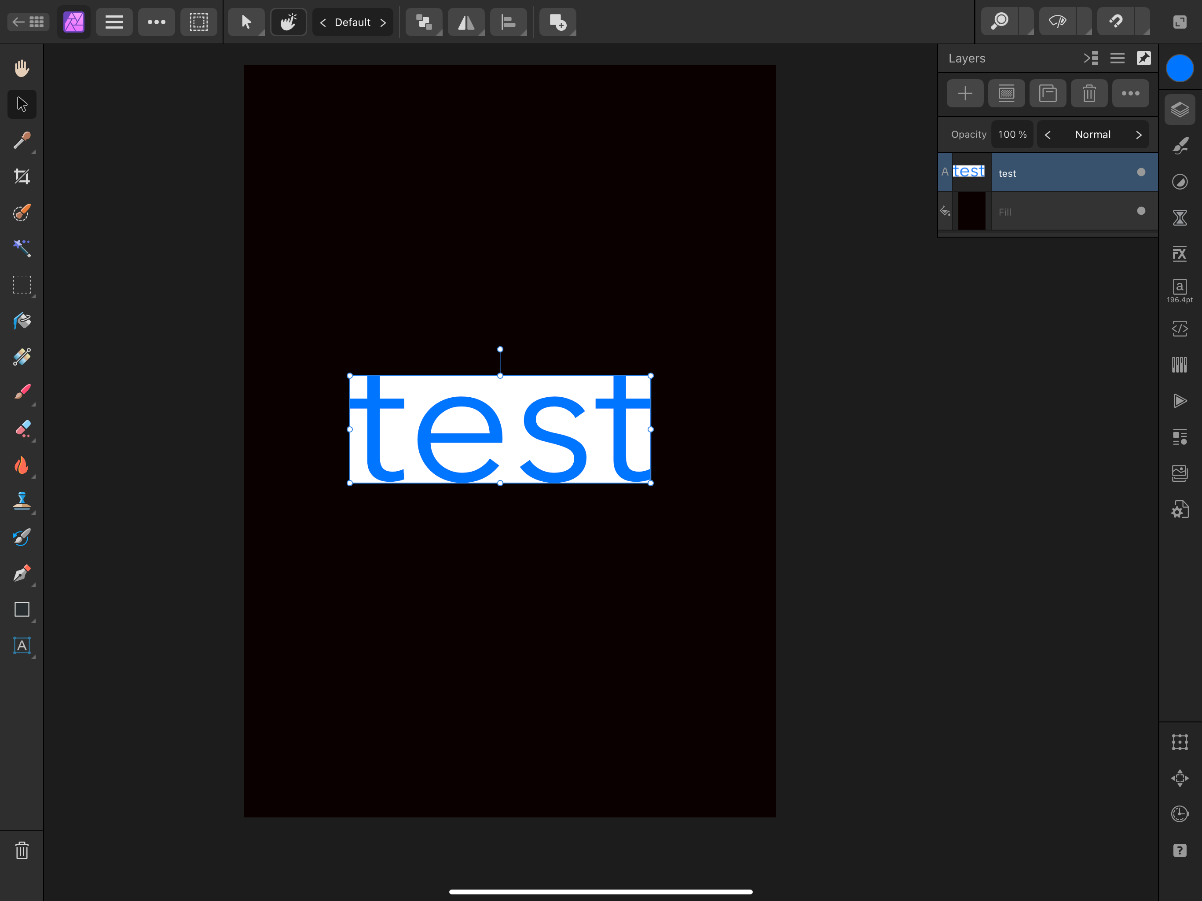Cycle to previous preset with the Default left arrow
The width and height of the screenshot is (1202, 901).
click(323, 22)
